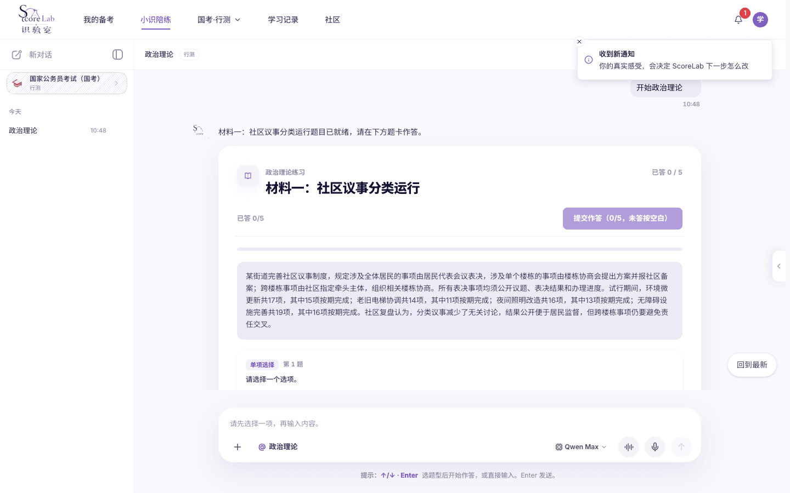This screenshot has width=790, height=493.
Task: Click the 开始政治理论 message bubble
Action: (x=665, y=88)
